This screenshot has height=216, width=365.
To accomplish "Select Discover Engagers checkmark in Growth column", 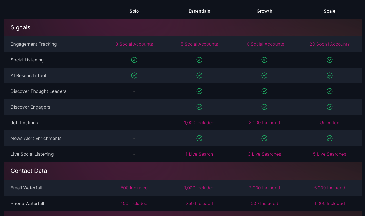I will pos(264,107).
